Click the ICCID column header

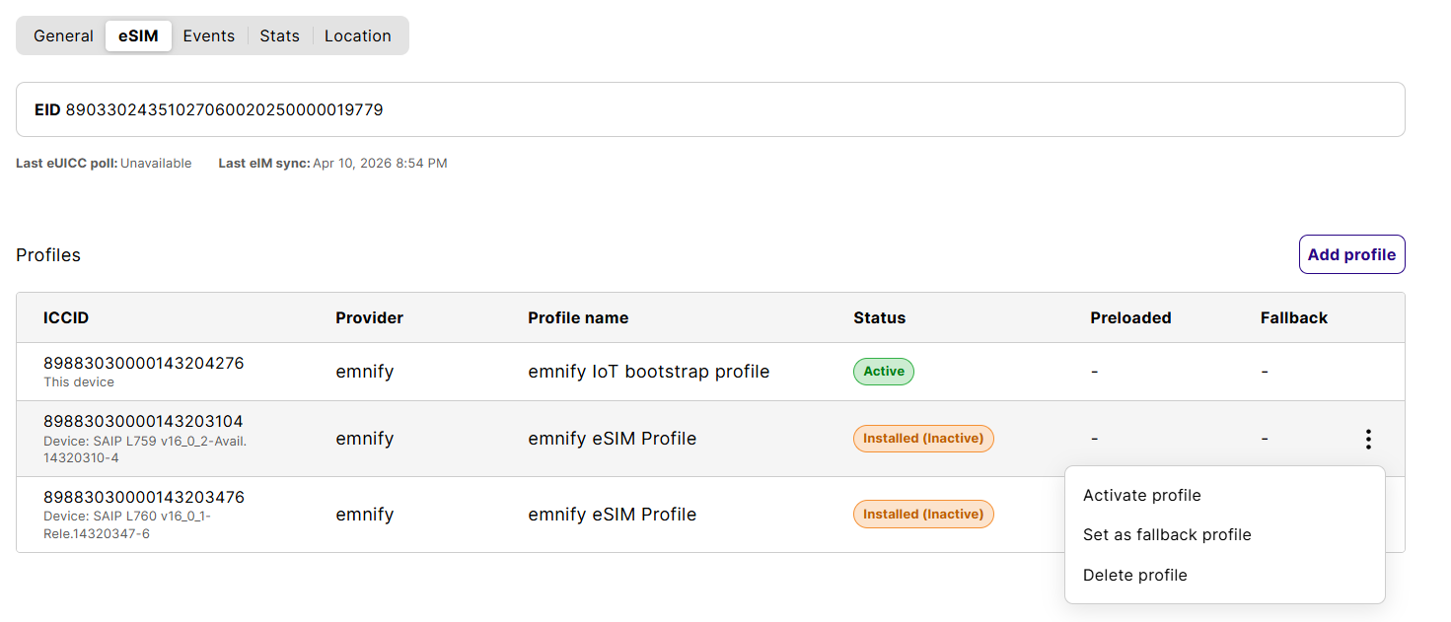tap(66, 318)
